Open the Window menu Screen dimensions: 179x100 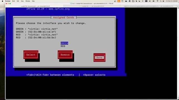click(x=28, y=1)
